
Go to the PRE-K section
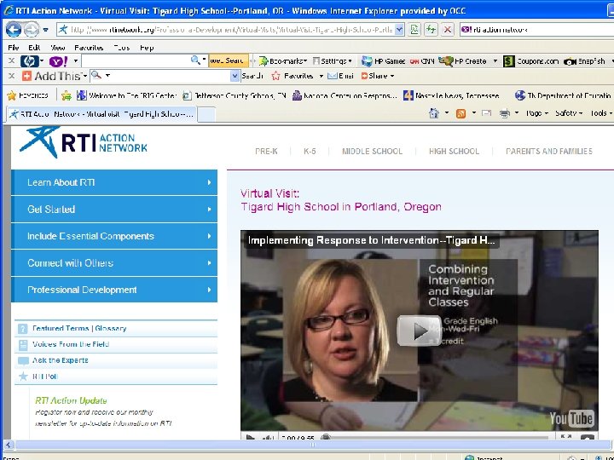tap(266, 152)
